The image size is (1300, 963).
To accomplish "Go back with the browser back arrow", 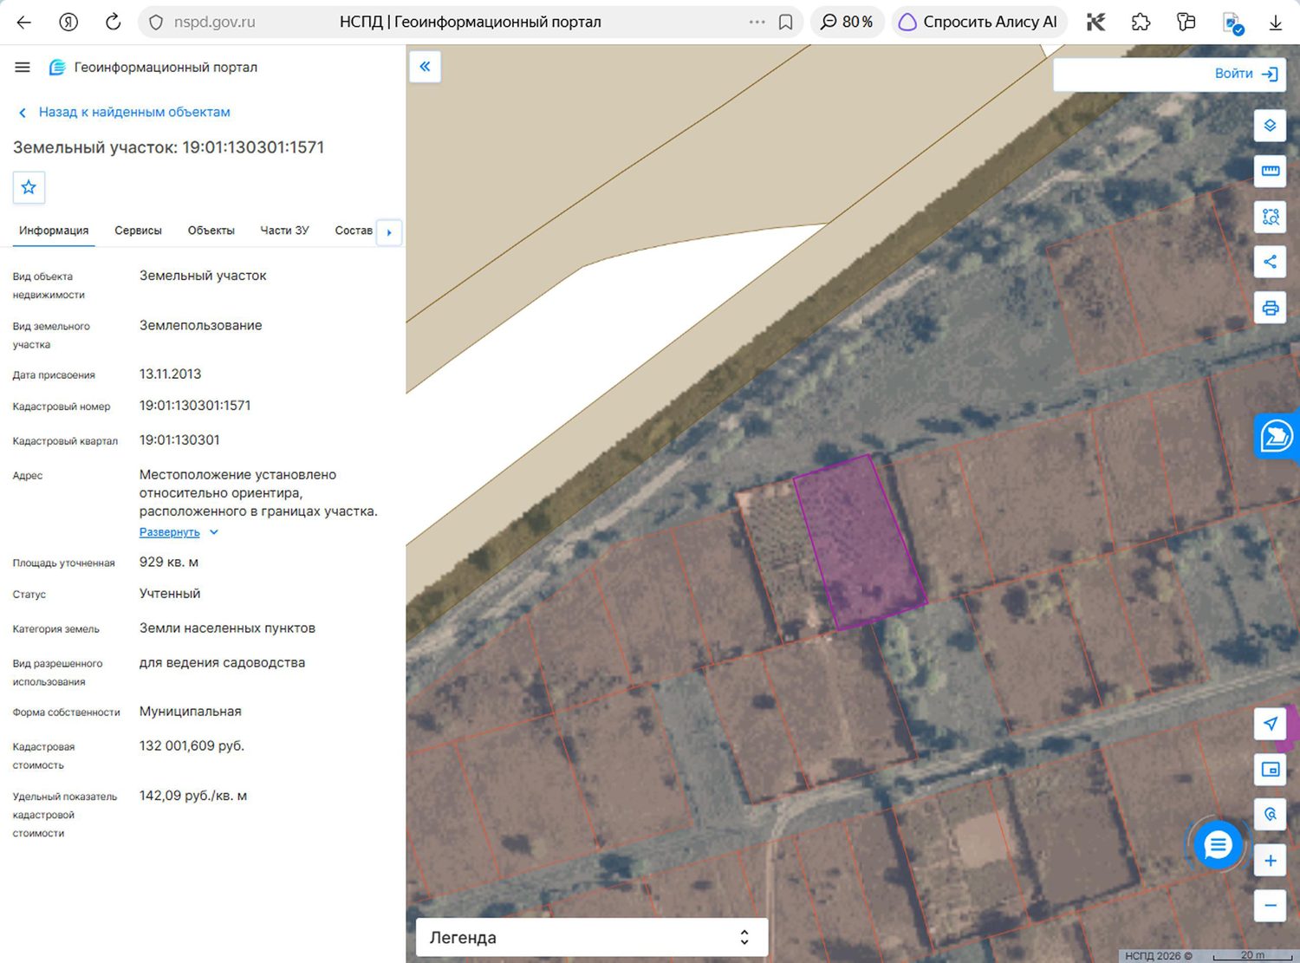I will point(24,23).
